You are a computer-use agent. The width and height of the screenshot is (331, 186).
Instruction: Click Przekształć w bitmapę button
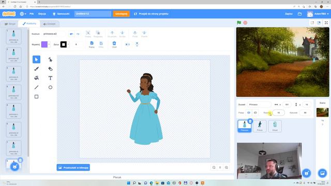[x=73, y=167]
